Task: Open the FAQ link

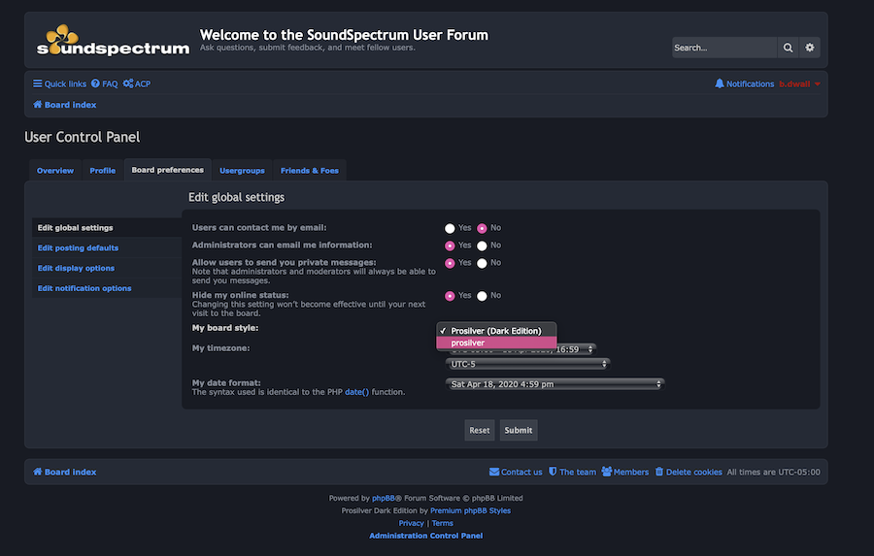Action: click(x=105, y=83)
